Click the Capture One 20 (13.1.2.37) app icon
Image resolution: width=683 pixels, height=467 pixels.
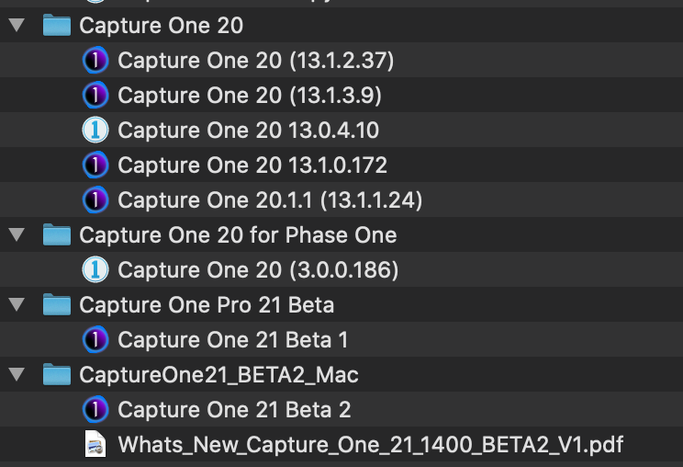coord(95,60)
